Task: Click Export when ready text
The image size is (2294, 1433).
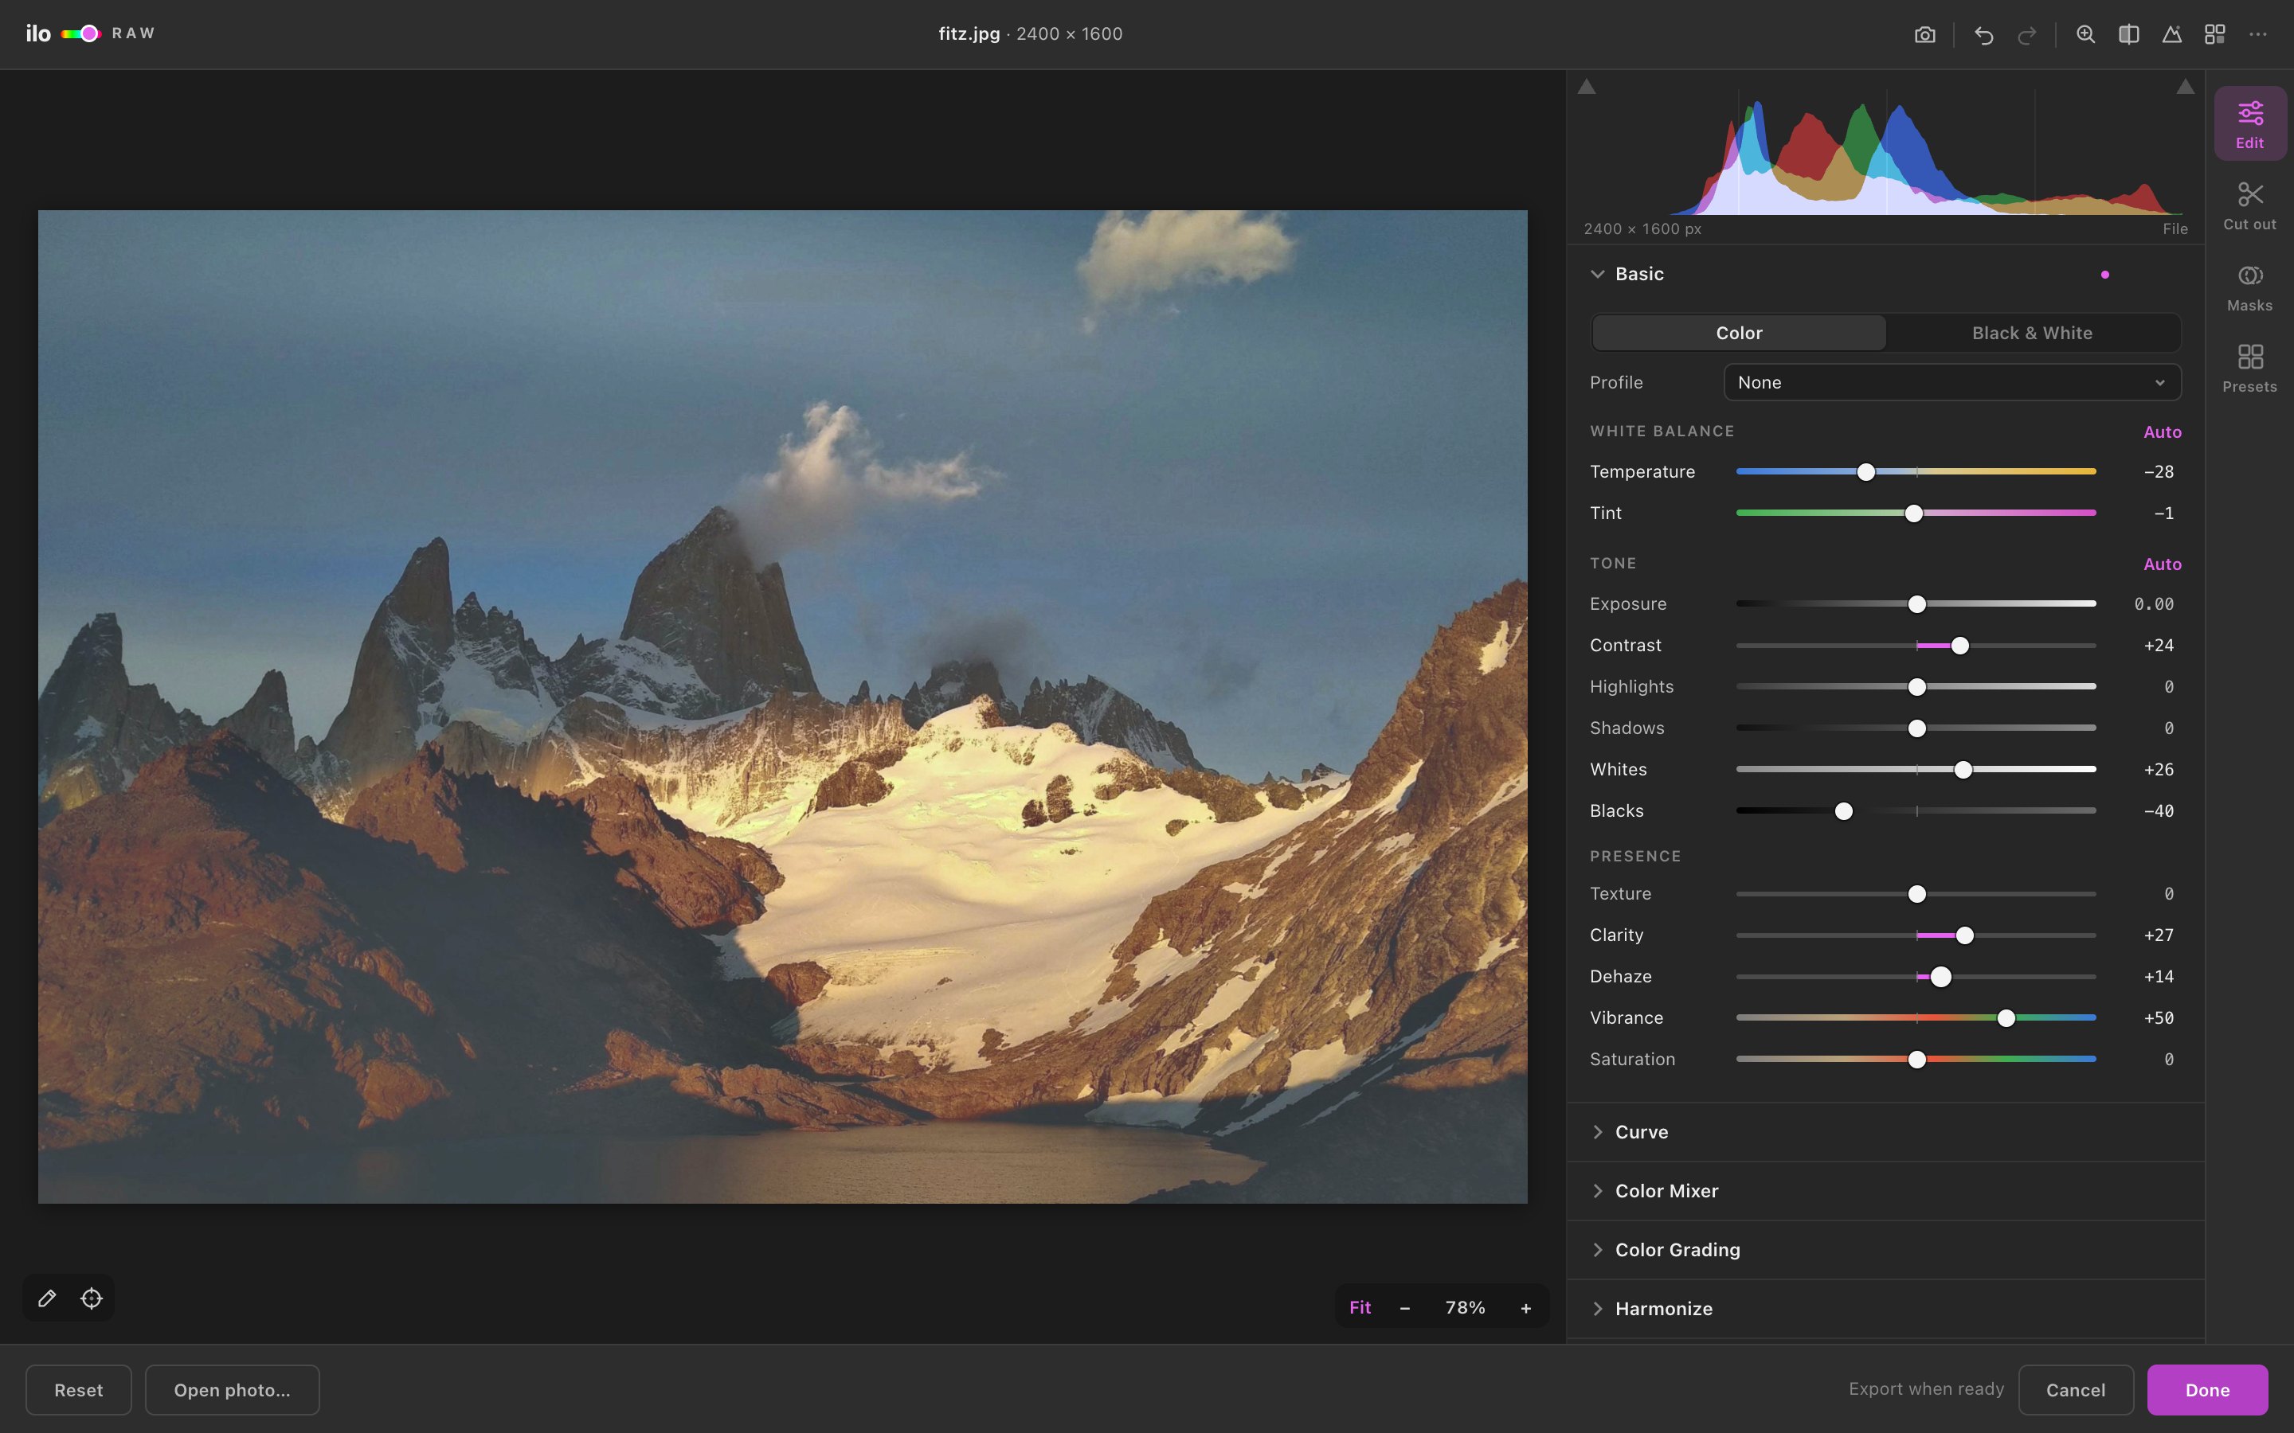Action: tap(1926, 1389)
